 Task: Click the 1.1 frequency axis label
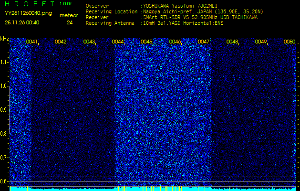(x=4, y=62)
